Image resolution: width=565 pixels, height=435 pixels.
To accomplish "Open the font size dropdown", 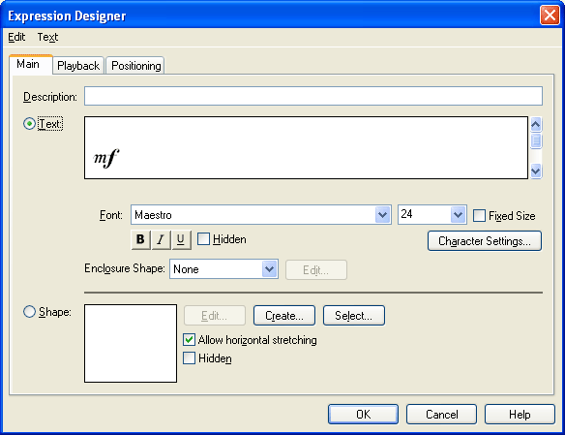I will click(458, 215).
